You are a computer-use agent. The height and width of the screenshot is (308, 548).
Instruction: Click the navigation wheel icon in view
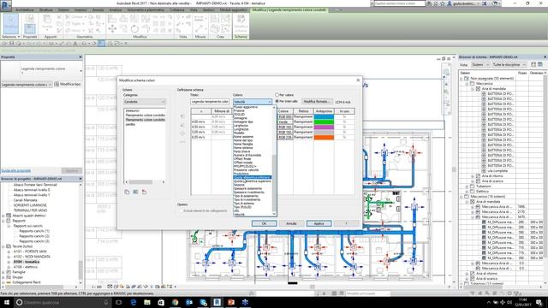click(x=446, y=73)
